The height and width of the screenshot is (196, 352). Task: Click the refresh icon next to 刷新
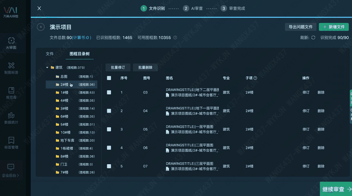coord(313,38)
